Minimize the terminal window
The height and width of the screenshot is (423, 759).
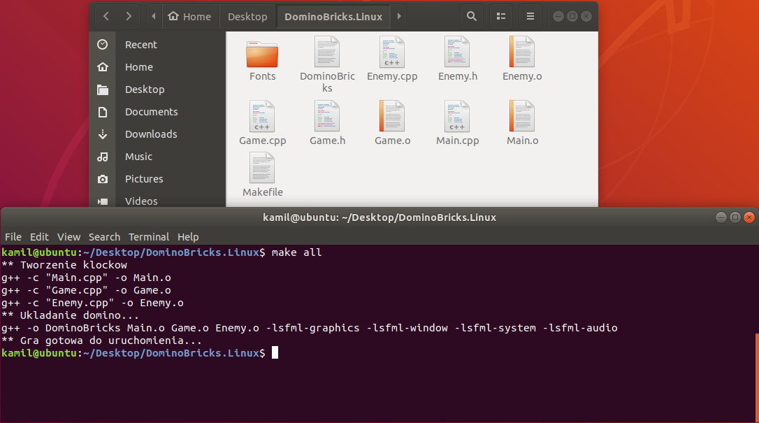[x=721, y=217]
